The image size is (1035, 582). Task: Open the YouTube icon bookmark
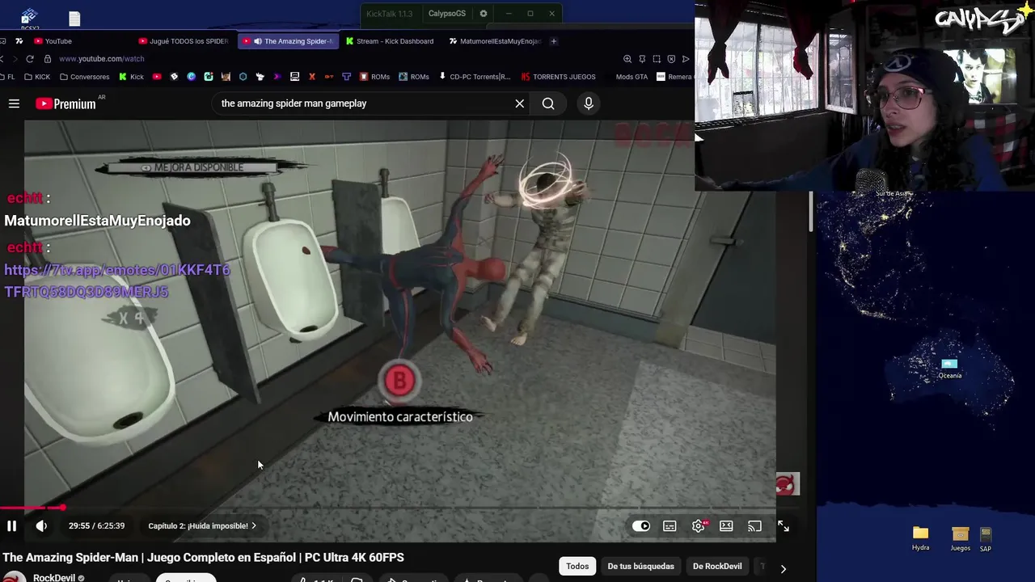click(157, 77)
